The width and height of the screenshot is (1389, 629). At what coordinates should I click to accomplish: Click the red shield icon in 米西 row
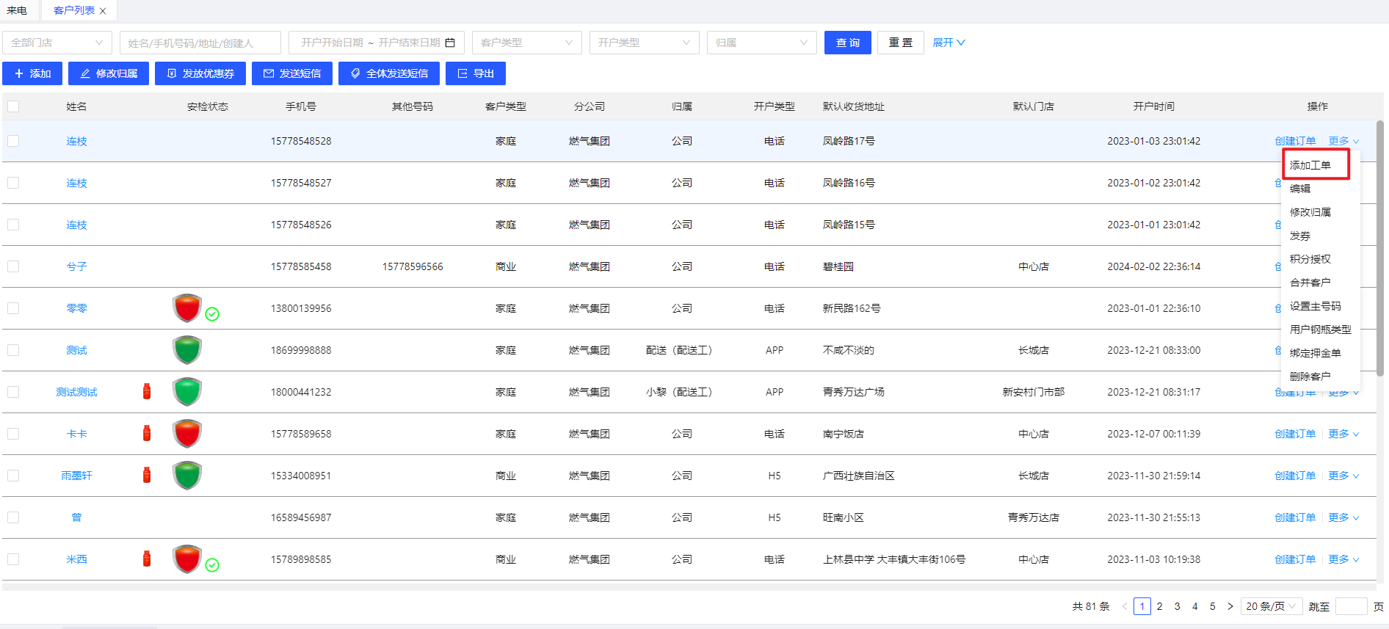click(187, 559)
